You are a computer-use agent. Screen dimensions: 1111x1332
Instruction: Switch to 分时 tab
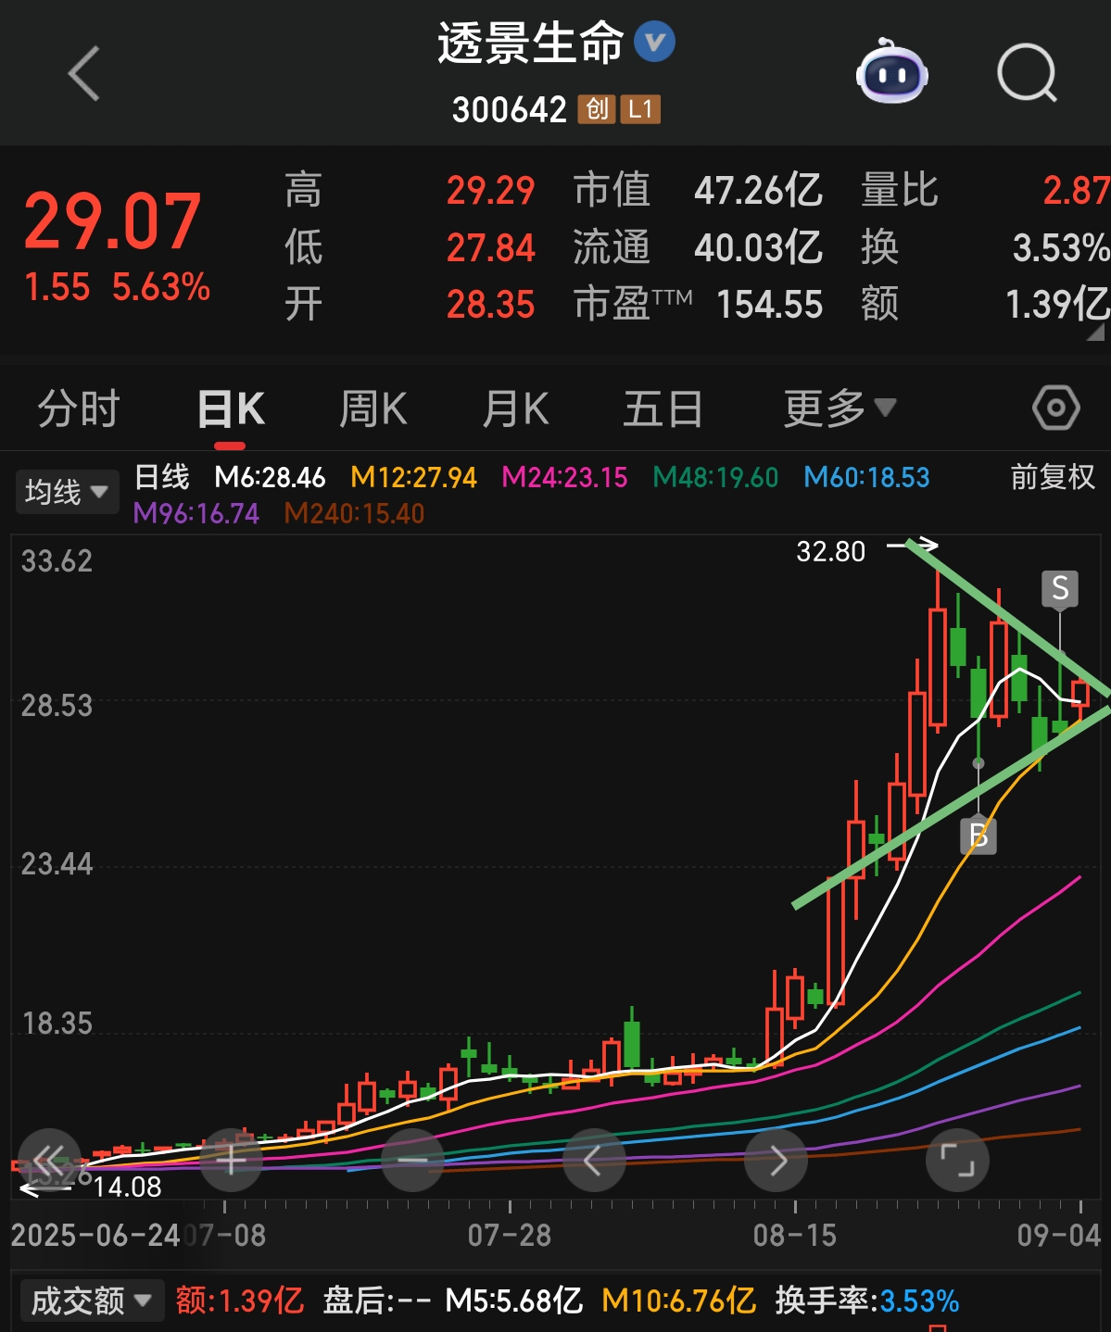[x=79, y=408]
